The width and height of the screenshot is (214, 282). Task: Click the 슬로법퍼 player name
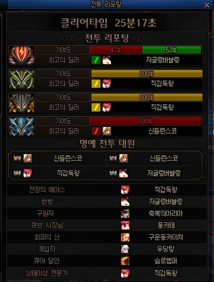pyautogui.click(x=166, y=261)
